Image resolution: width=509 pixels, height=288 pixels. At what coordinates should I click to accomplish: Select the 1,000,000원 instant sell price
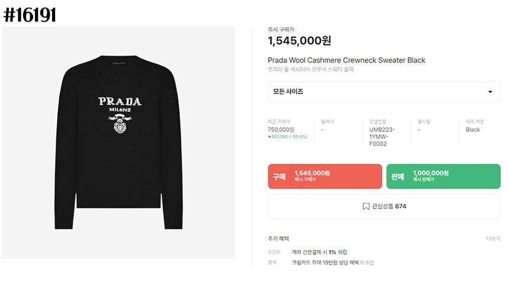[x=431, y=173]
